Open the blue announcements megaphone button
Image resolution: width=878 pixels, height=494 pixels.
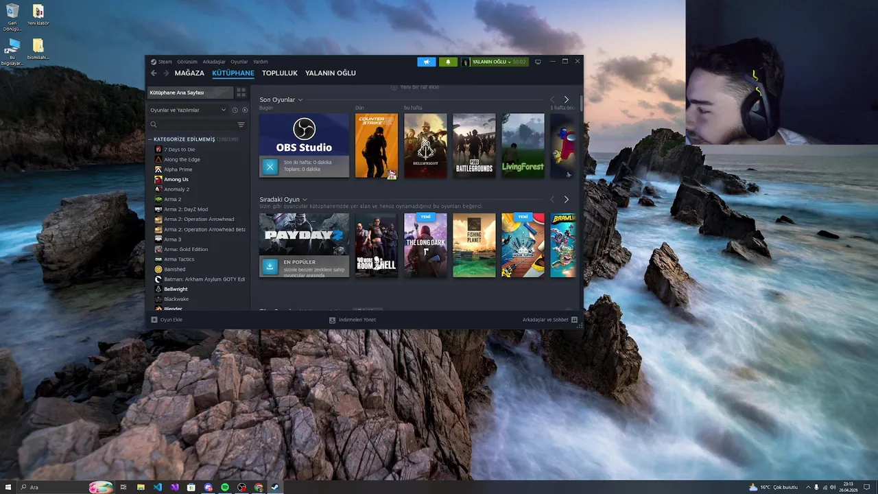[426, 62]
